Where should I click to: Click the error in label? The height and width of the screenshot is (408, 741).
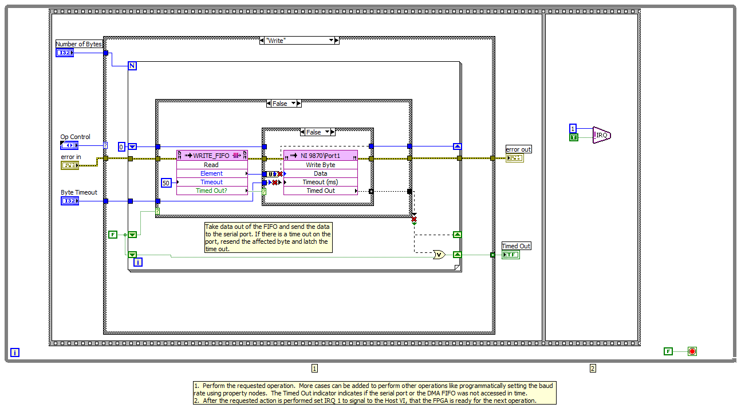click(x=71, y=157)
